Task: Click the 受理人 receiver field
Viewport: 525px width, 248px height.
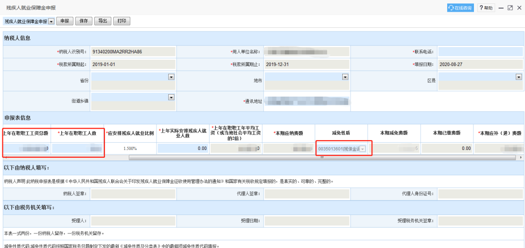Action: tap(133, 221)
